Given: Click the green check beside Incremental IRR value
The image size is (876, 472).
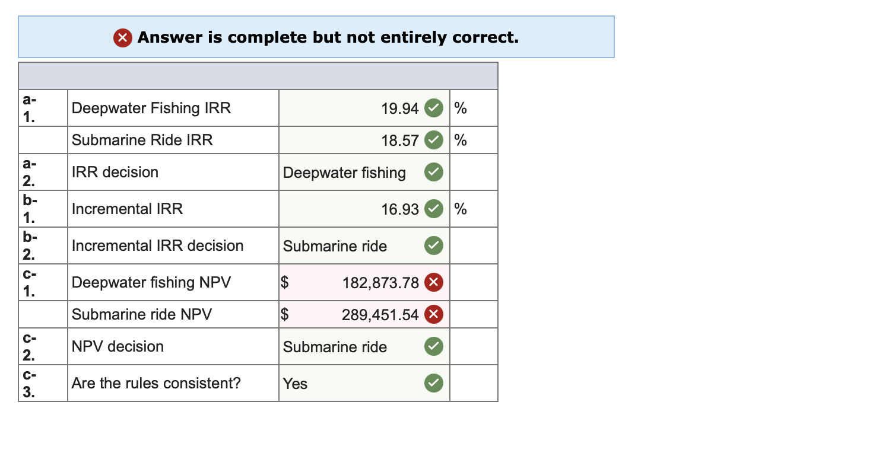Looking at the screenshot, I should (x=433, y=209).
